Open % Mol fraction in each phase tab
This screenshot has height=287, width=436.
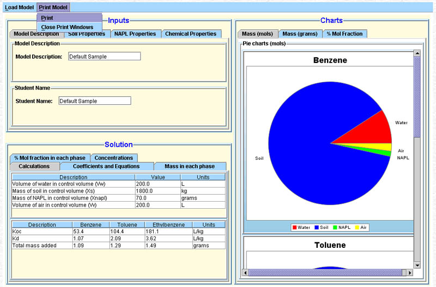coord(50,158)
